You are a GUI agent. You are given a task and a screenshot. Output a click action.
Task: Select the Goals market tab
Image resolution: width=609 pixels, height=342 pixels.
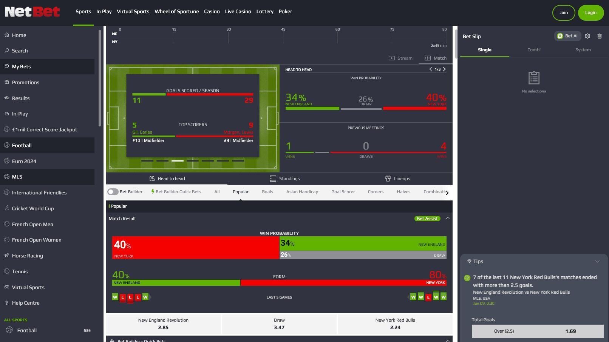(267, 192)
